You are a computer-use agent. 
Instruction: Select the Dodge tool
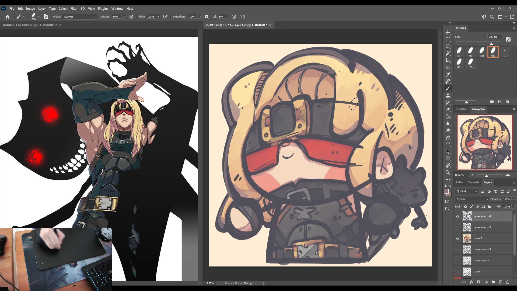tap(448, 130)
